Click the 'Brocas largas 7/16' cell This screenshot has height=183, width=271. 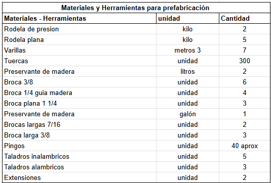[x=80, y=124]
